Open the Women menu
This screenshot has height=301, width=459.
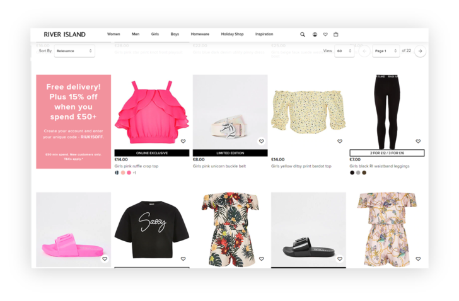113,34
